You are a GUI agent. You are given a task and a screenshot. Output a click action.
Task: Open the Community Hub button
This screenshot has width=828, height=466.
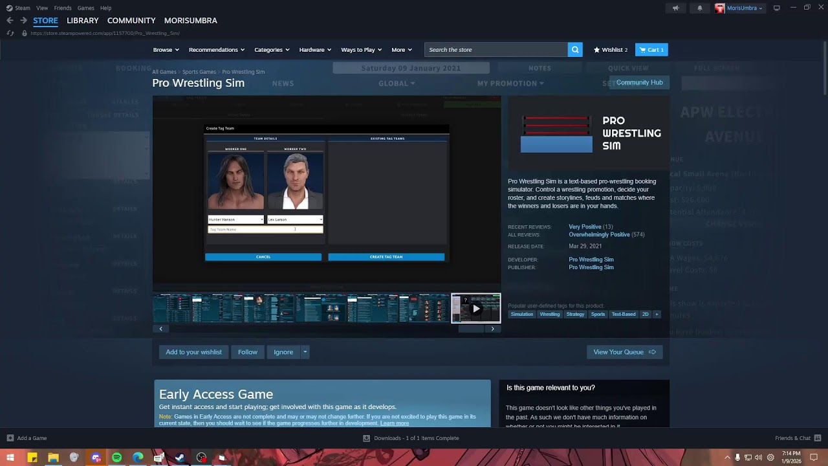[639, 83]
